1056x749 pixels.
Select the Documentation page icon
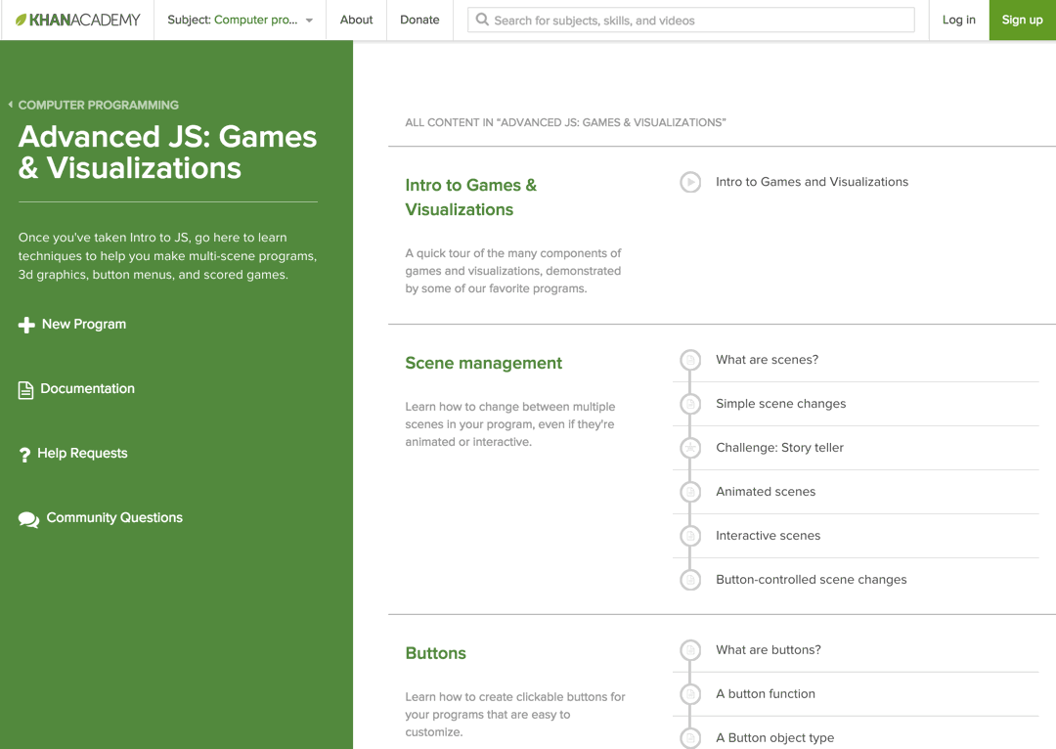(x=25, y=390)
